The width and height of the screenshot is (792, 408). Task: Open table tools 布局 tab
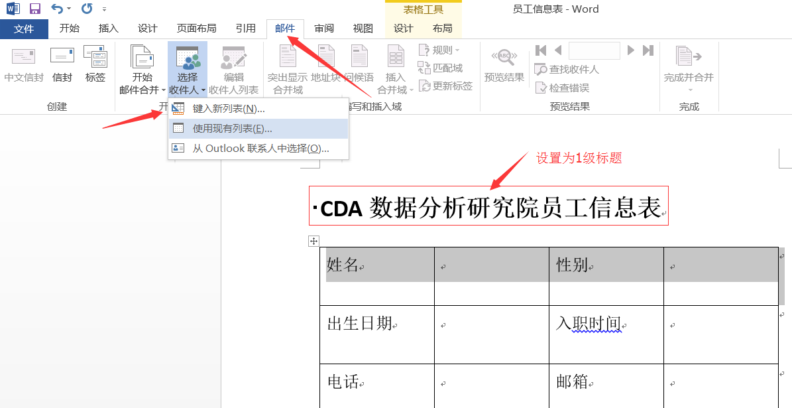coord(443,29)
